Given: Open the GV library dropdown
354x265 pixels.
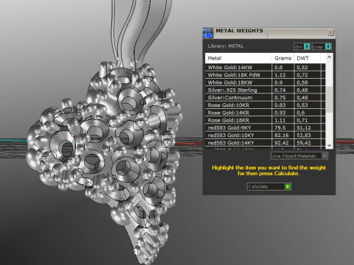Looking at the screenshot, I should pyautogui.click(x=302, y=46).
